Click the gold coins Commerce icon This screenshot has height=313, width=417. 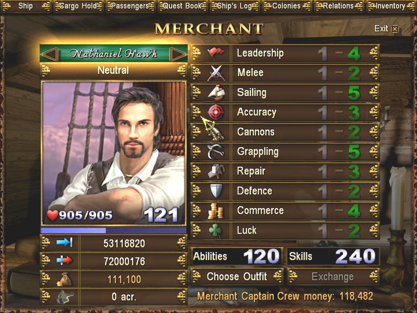[215, 211]
